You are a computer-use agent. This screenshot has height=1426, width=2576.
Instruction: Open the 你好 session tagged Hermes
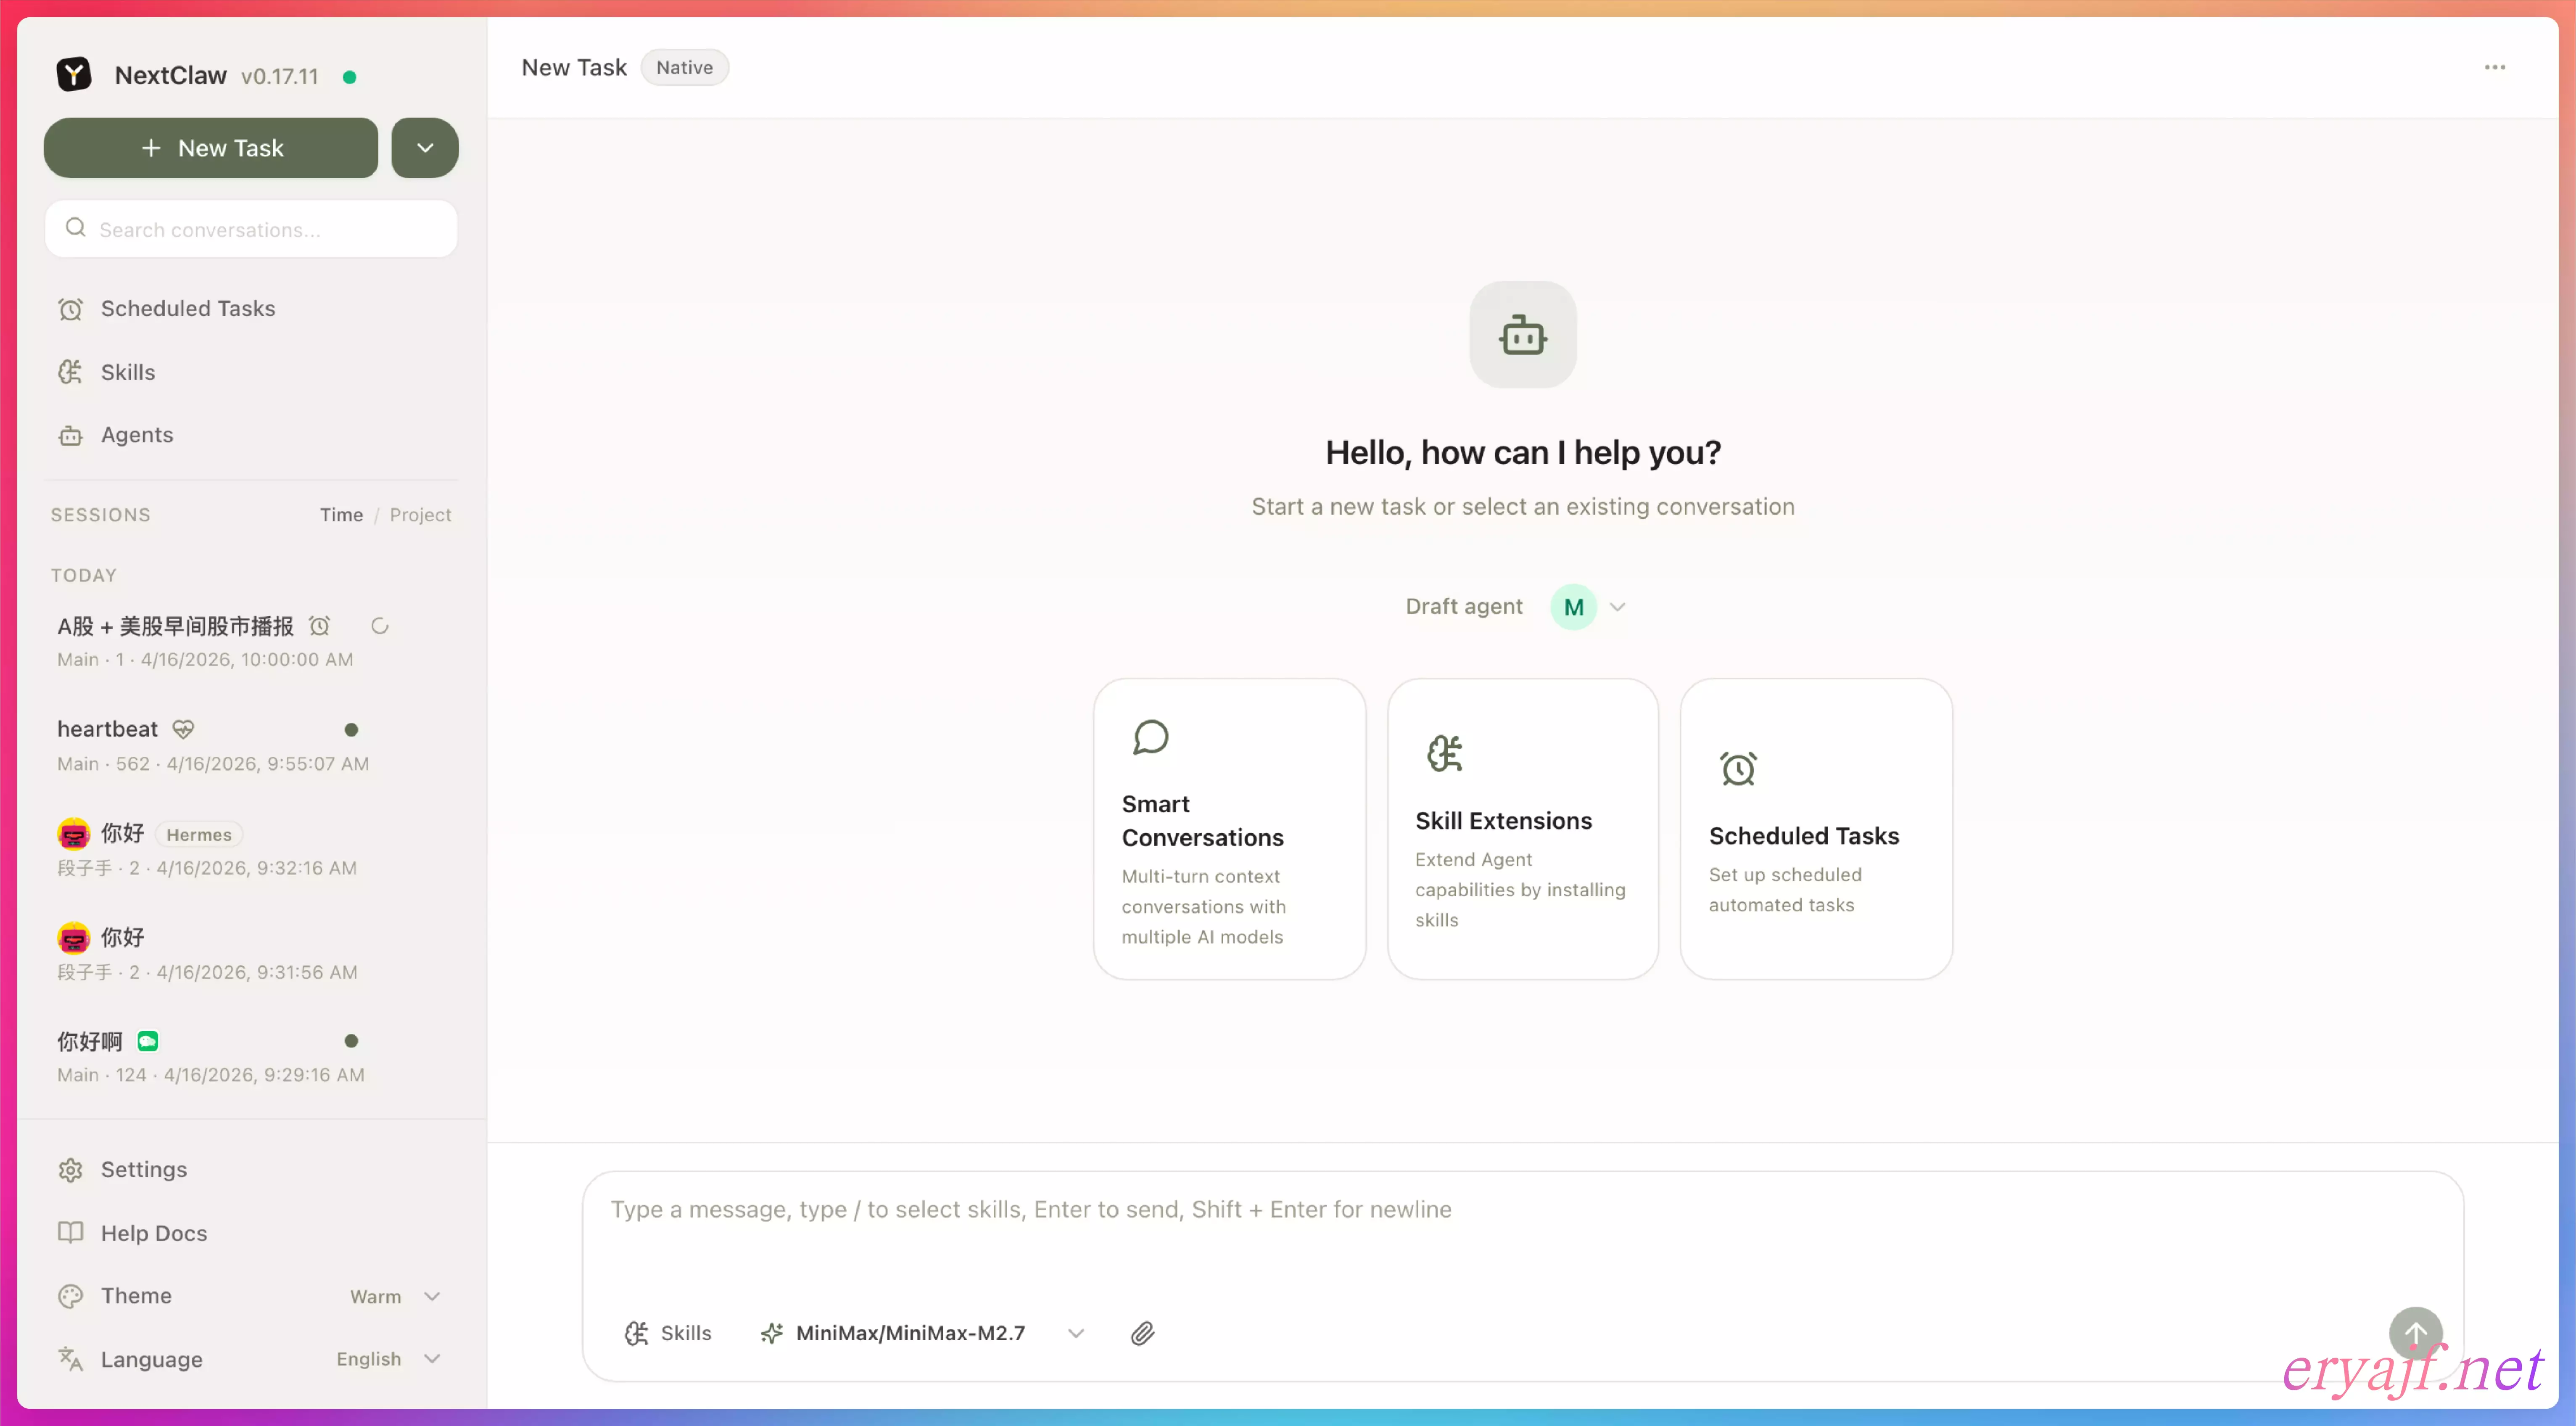tap(250, 850)
